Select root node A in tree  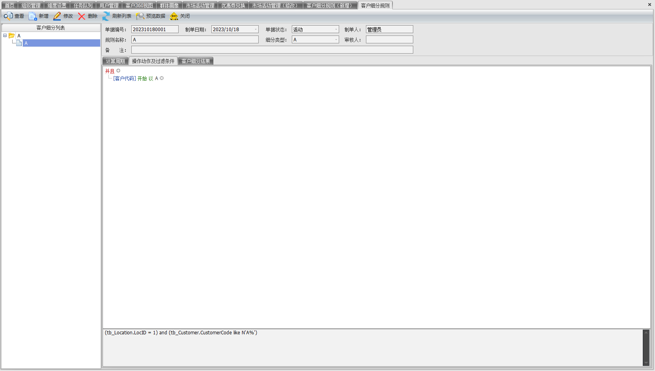pyautogui.click(x=19, y=35)
